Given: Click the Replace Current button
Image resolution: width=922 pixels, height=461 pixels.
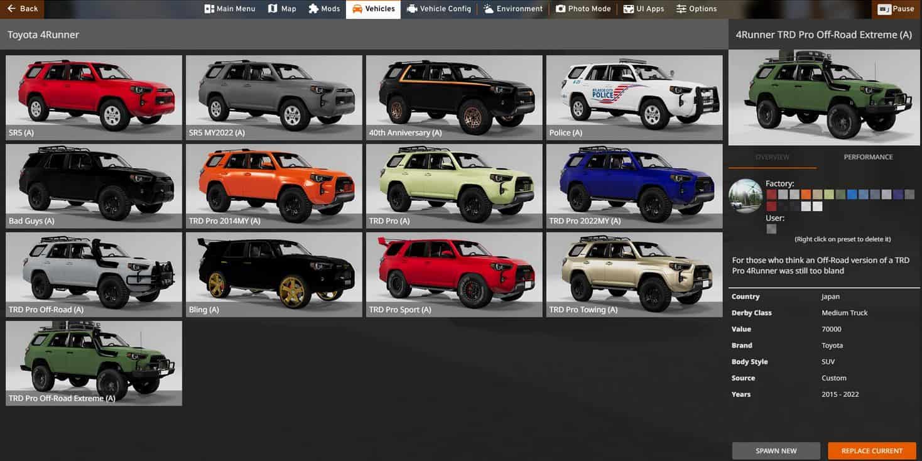Looking at the screenshot, I should pos(872,451).
